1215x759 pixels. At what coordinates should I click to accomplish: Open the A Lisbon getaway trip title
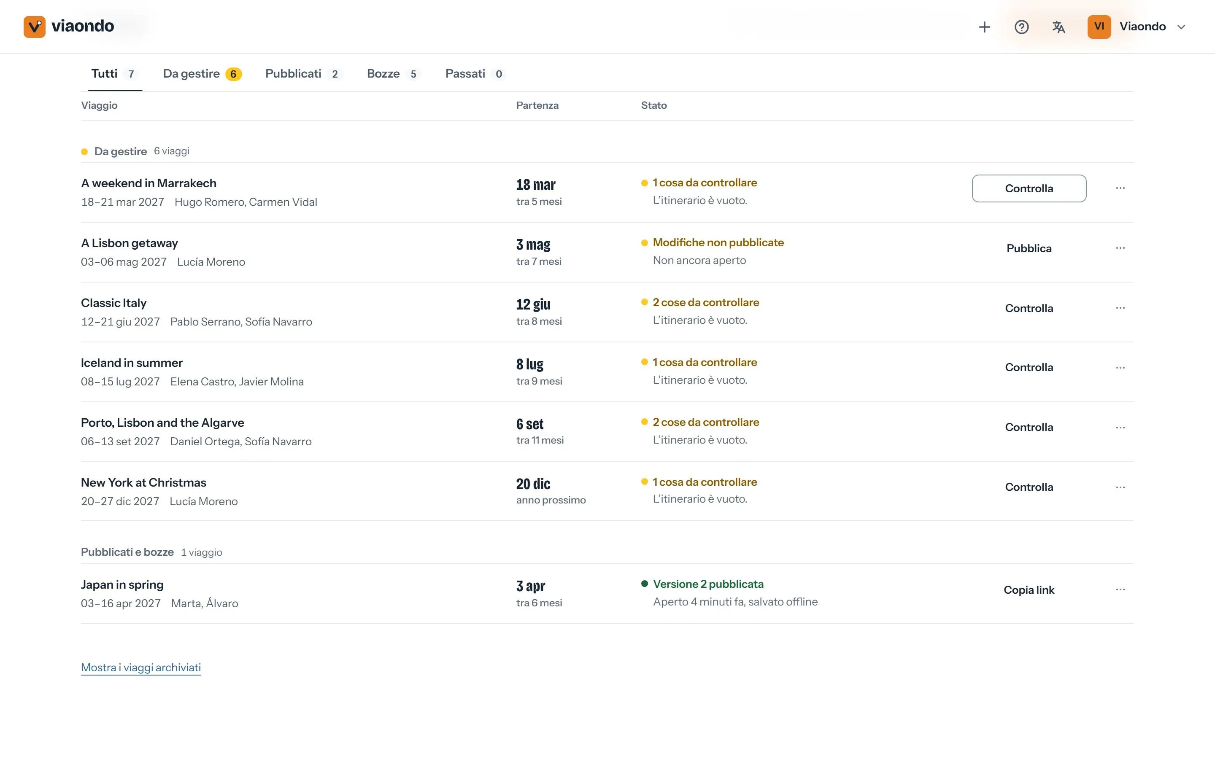click(130, 243)
